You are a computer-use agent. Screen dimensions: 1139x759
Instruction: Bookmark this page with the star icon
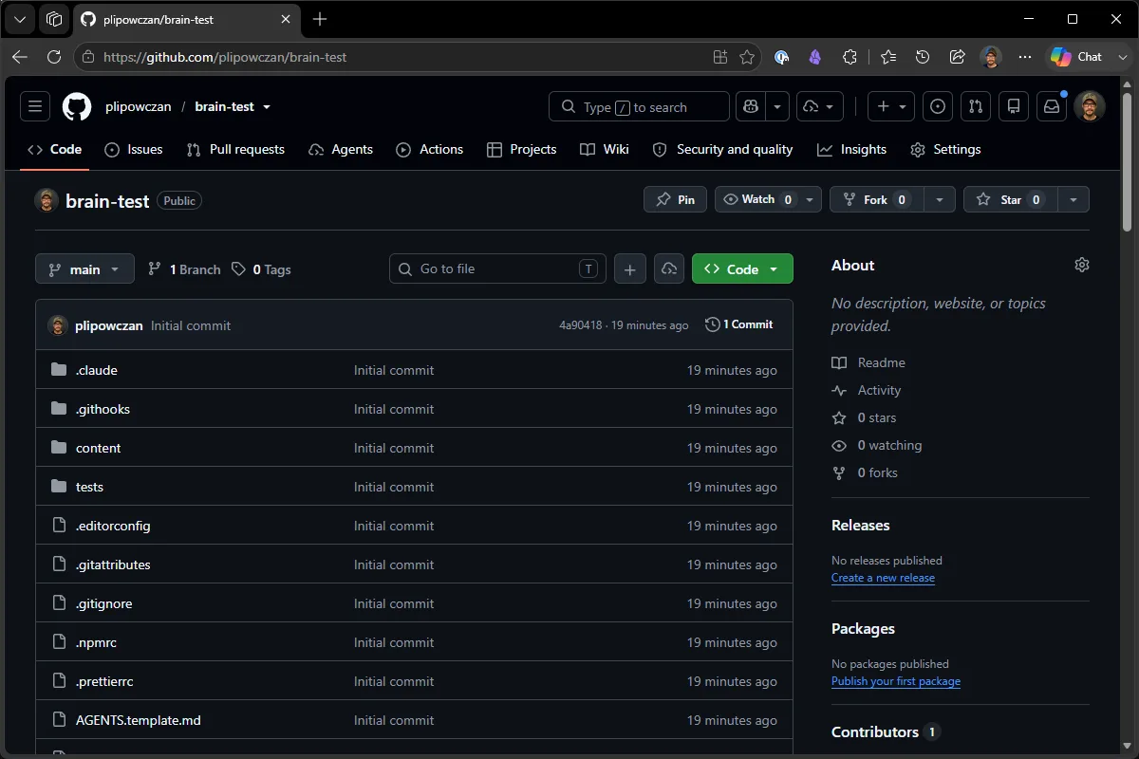pos(747,57)
